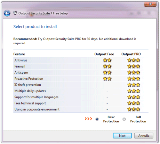Click the PRO stars for ID theft prevention
Screen dimensions: 160x144
tap(134, 85)
